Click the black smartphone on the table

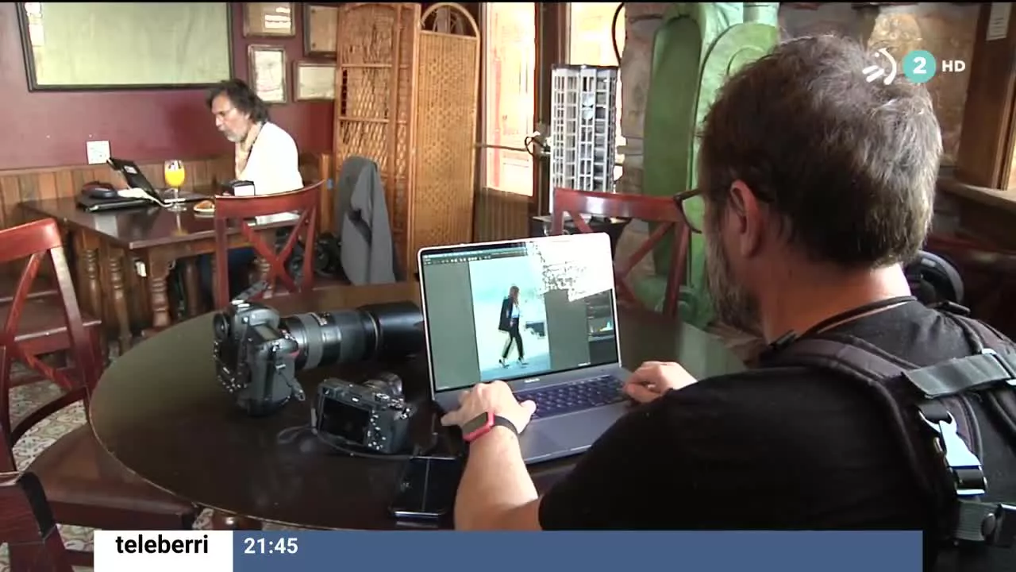coord(425,486)
